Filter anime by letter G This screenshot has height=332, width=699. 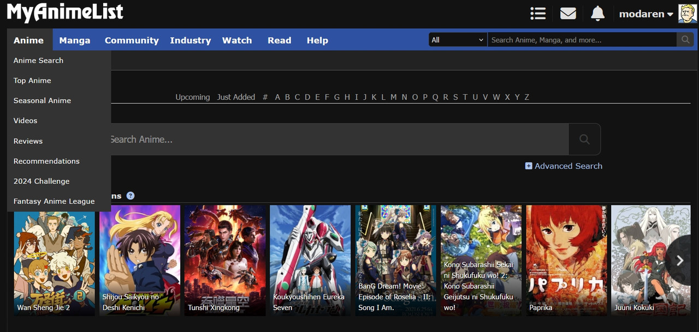click(336, 97)
